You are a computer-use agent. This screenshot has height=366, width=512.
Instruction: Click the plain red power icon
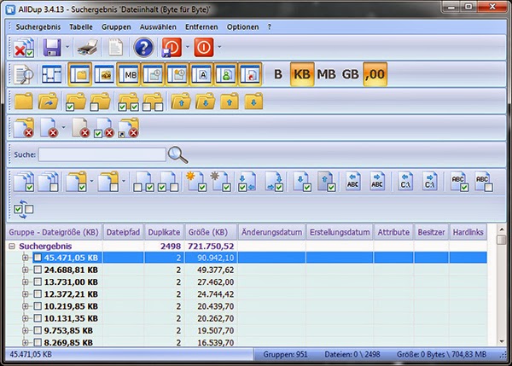click(204, 47)
